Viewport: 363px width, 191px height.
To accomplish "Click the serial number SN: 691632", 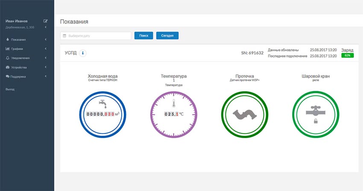I will [x=252, y=53].
